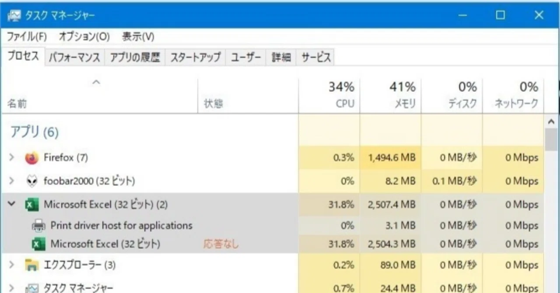Sort by the ディスク column header
Image resolution: width=560 pixels, height=293 pixels.
tap(452, 96)
